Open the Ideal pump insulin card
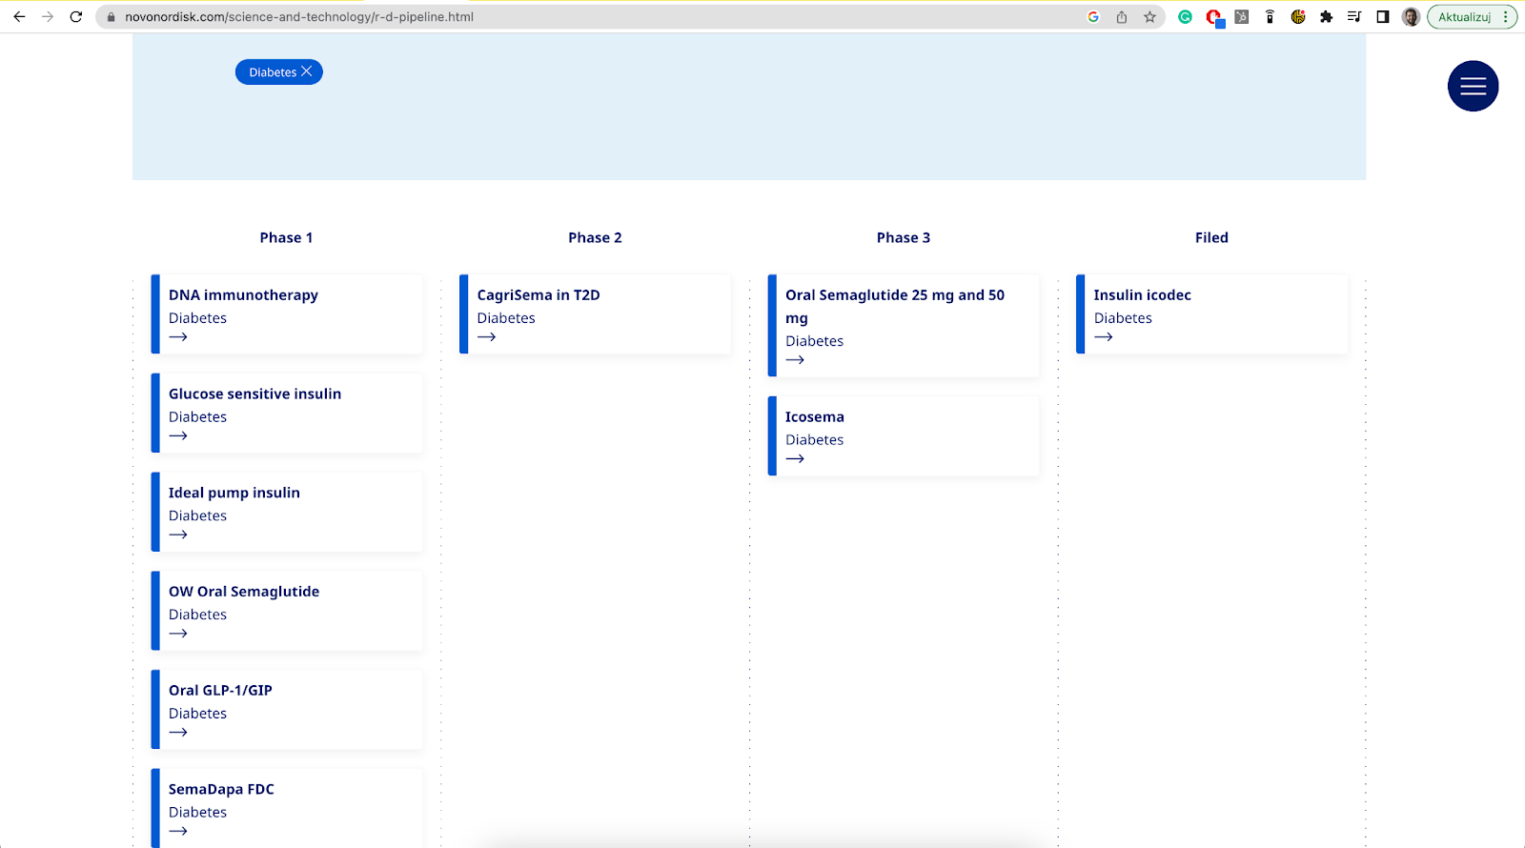The width and height of the screenshot is (1525, 848). coord(234,493)
